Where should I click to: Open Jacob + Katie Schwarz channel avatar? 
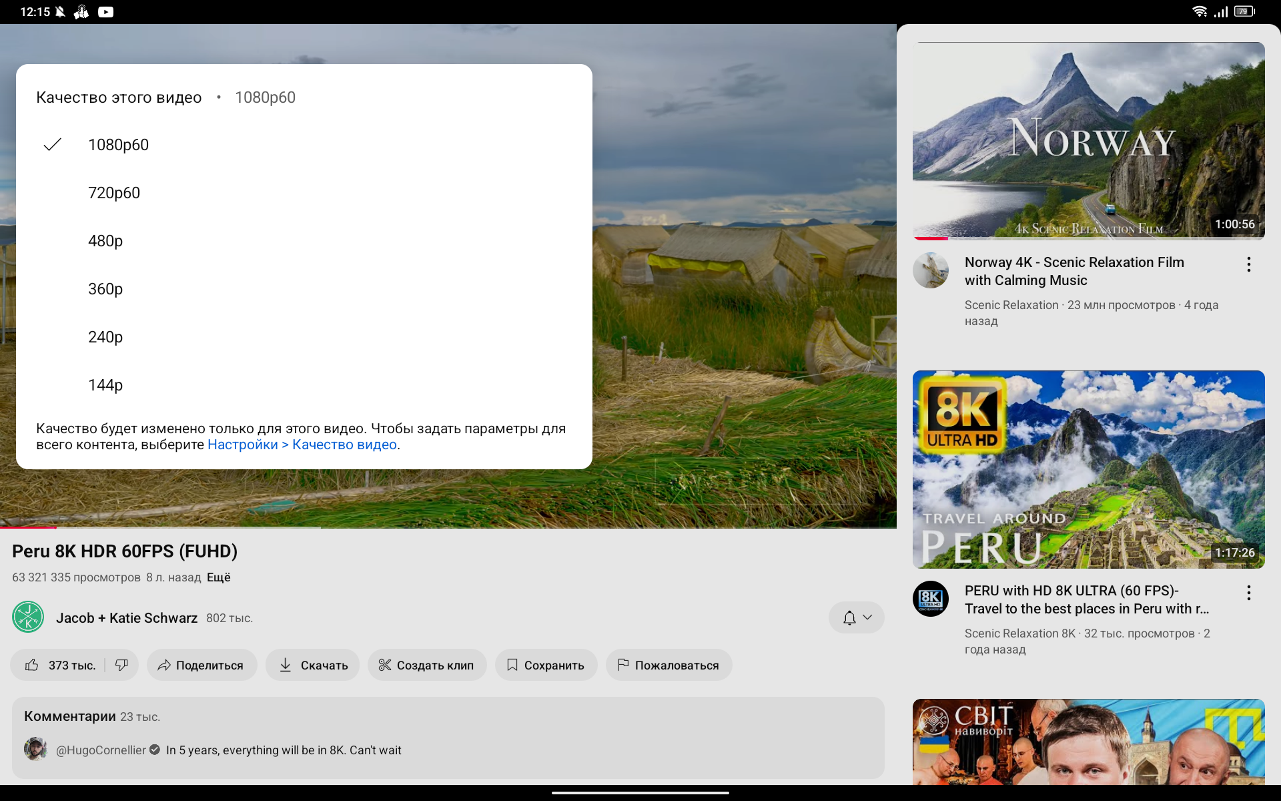[28, 617]
